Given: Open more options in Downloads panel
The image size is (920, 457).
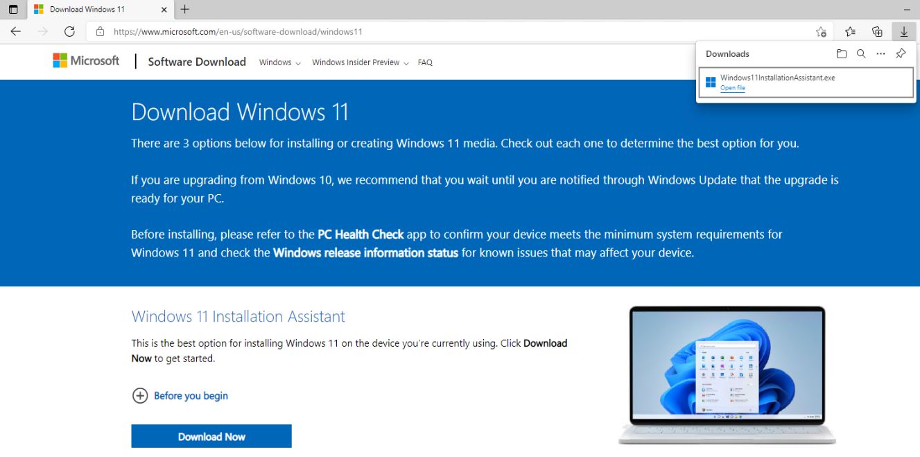Looking at the screenshot, I should point(880,53).
